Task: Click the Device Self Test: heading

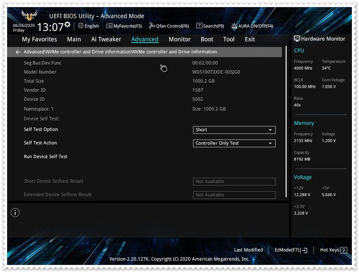Action: point(42,119)
